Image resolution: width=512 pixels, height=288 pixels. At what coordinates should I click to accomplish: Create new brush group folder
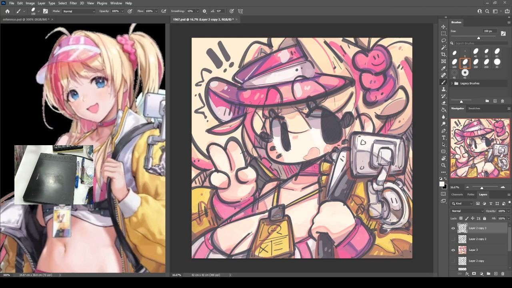tap(487, 101)
